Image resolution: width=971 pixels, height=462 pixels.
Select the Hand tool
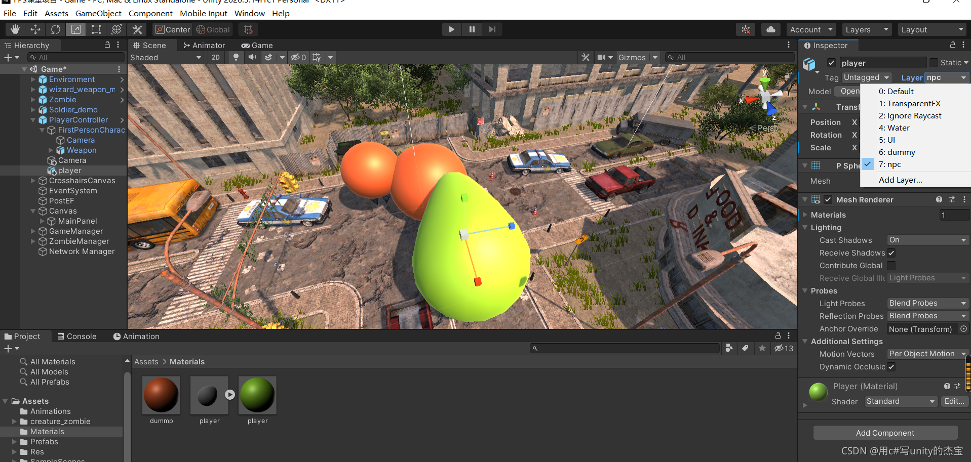pos(15,29)
